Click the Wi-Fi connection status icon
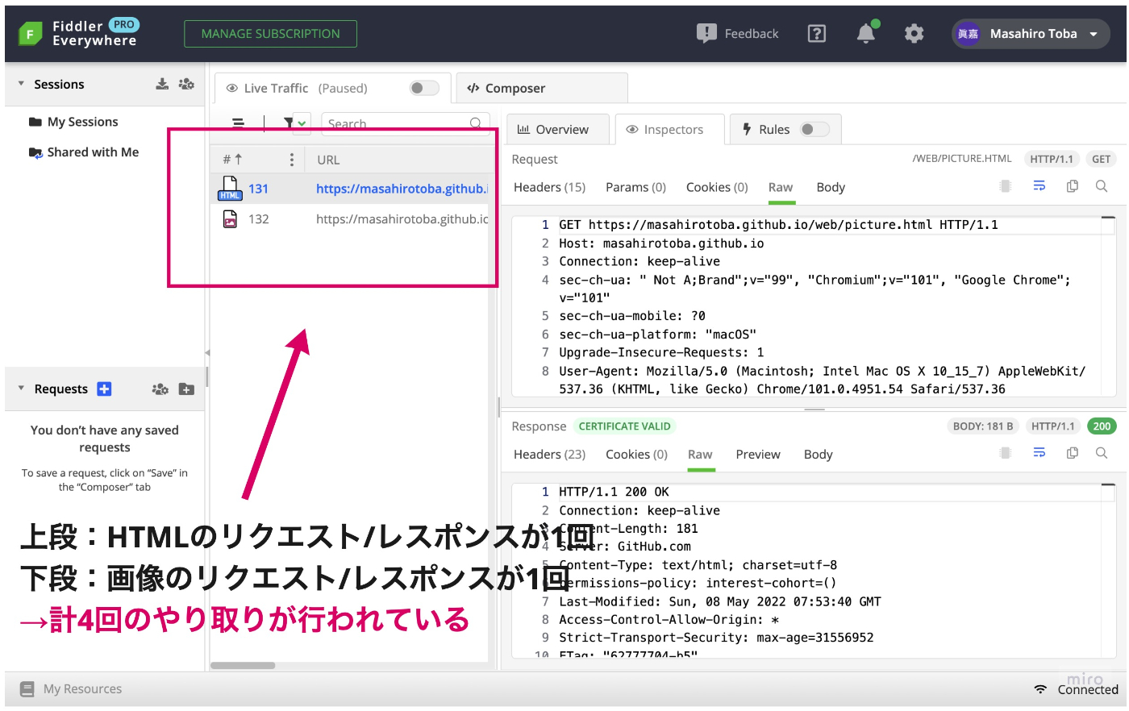1129x711 pixels. (1041, 689)
